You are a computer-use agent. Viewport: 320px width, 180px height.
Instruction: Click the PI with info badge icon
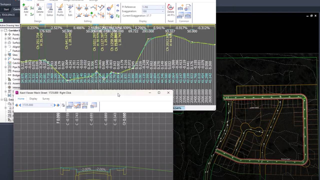[110, 15]
